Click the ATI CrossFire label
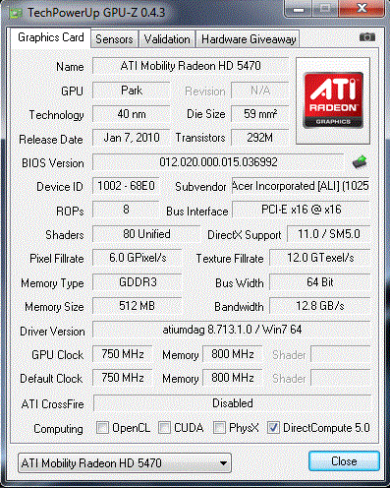The image size is (390, 488). 52,404
